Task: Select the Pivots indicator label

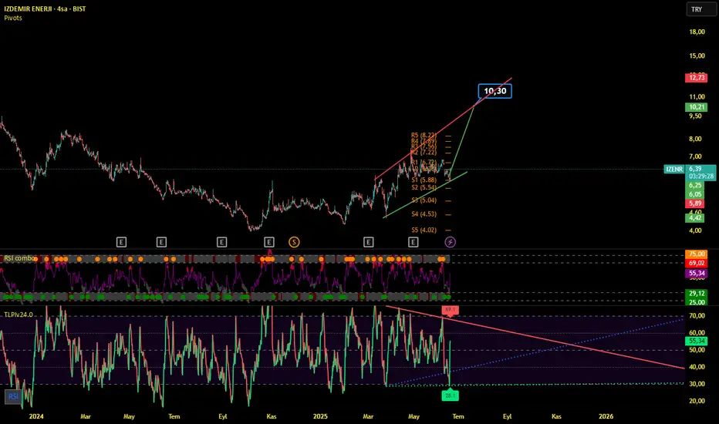Action: click(13, 18)
